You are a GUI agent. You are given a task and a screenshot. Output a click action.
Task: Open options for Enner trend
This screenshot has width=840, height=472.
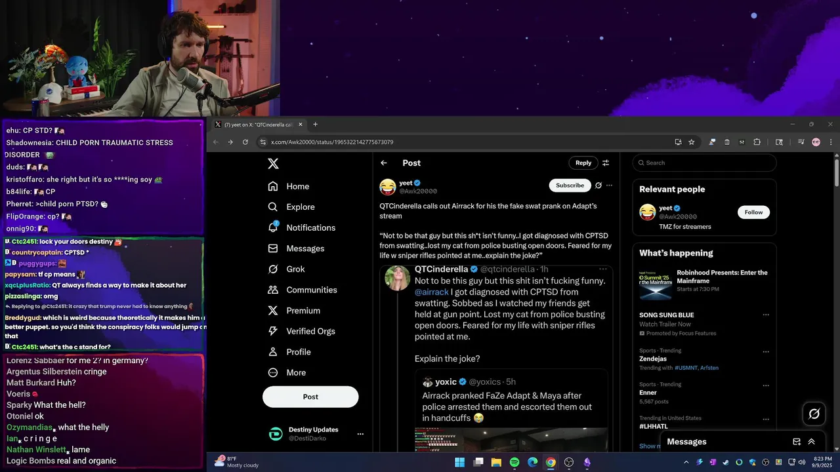765,385
